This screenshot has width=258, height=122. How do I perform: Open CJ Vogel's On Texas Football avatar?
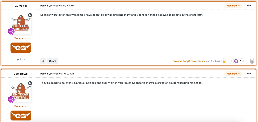21,24
